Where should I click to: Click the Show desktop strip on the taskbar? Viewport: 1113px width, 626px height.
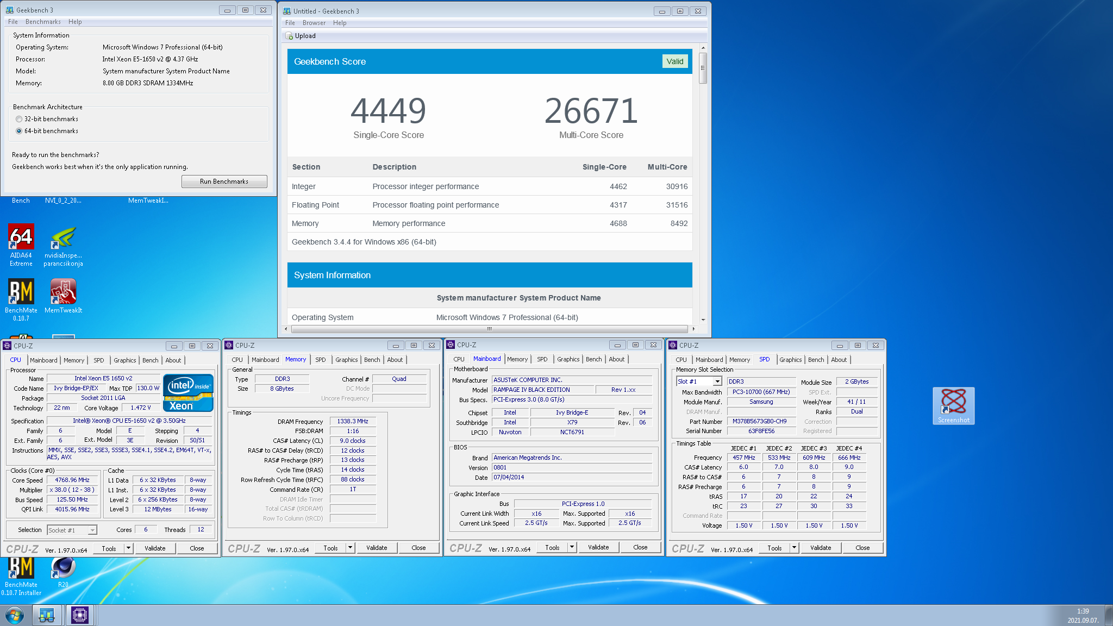pos(1109,615)
